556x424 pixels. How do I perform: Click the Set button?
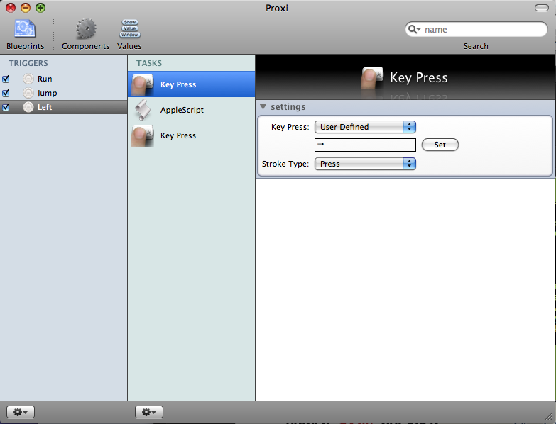tap(440, 145)
